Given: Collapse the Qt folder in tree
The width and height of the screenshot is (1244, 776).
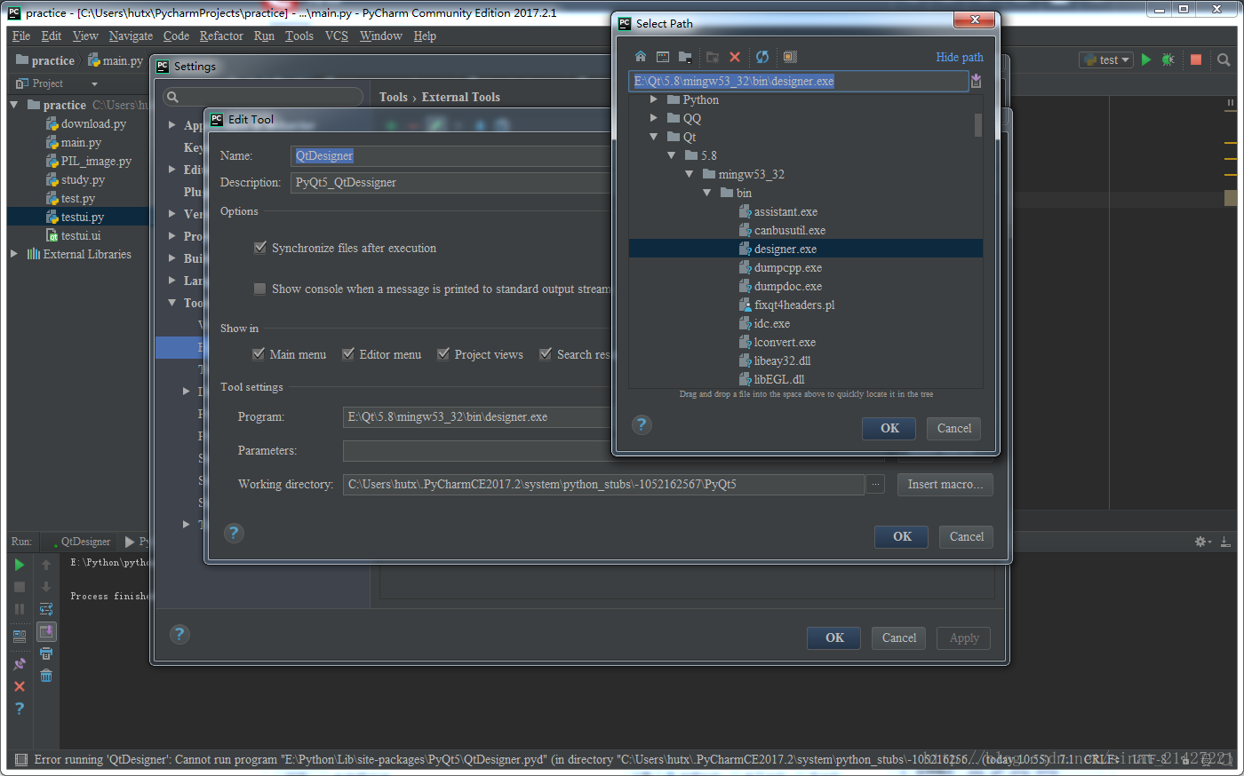Looking at the screenshot, I should [x=654, y=137].
